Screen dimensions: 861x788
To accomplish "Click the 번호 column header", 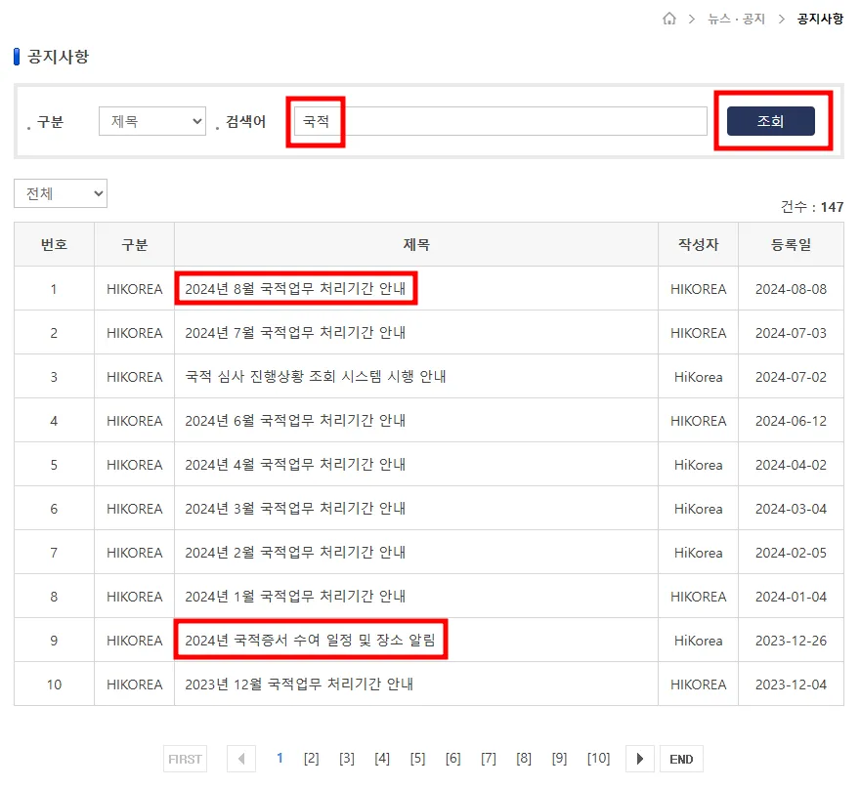I will [54, 244].
